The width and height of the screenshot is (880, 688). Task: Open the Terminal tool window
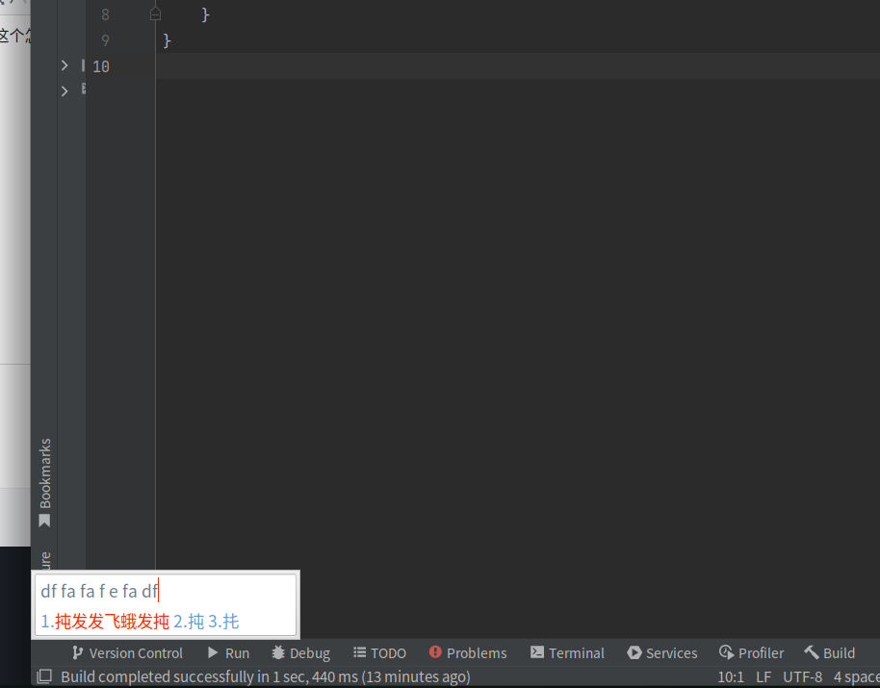[567, 652]
